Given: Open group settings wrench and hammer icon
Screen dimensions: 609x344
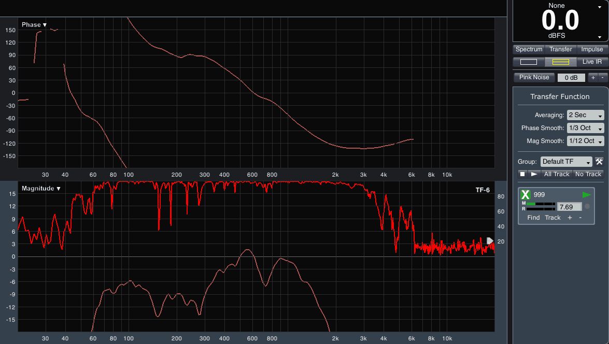Looking at the screenshot, I should click(x=599, y=162).
